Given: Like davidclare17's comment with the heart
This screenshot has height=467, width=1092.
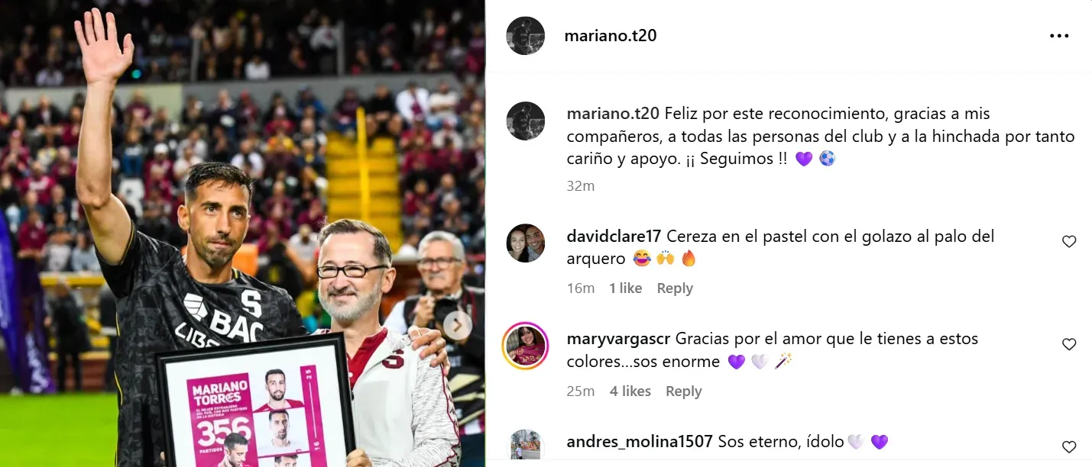Looking at the screenshot, I should click(x=1069, y=242).
